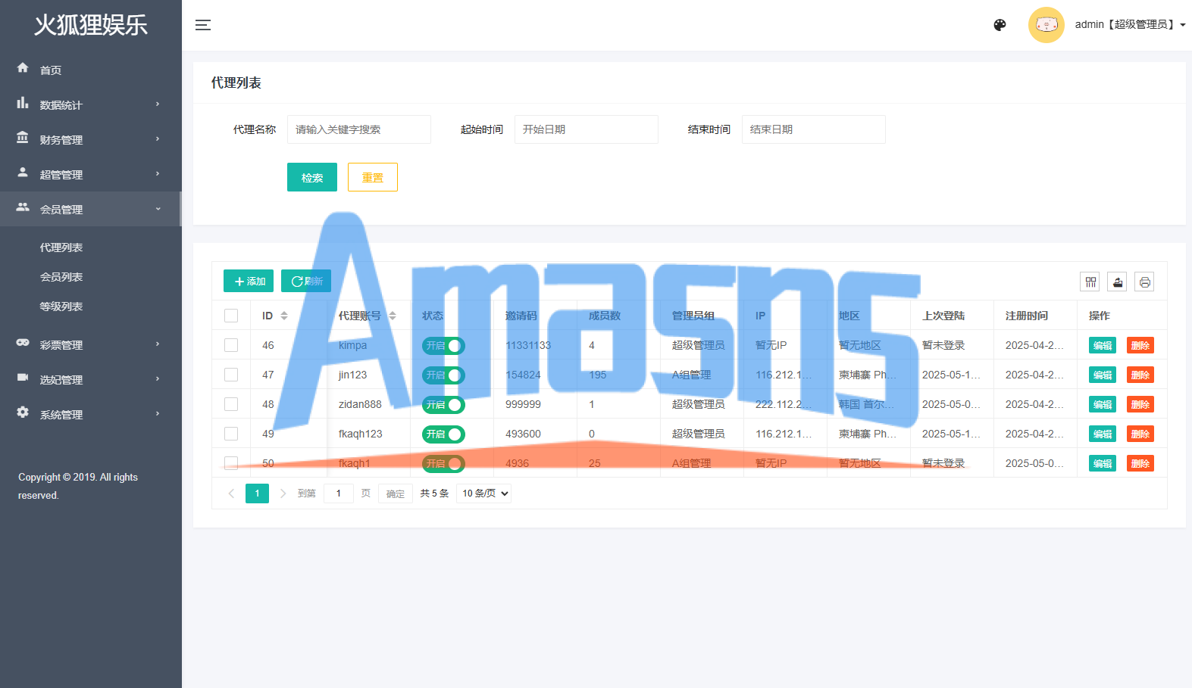Collapse the sidebar with the hamburger icon
The image size is (1192, 688).
pyautogui.click(x=203, y=25)
